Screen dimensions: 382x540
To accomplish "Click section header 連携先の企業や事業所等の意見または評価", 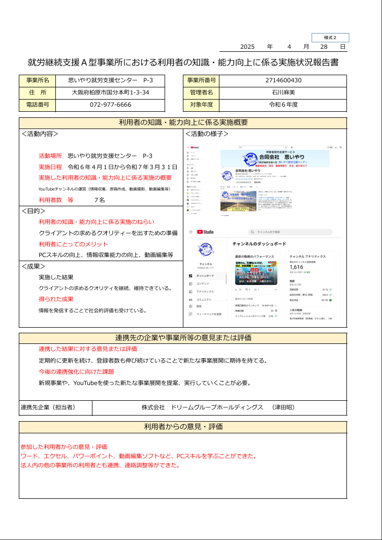I will click(x=183, y=338).
